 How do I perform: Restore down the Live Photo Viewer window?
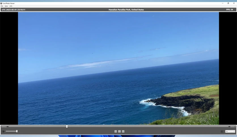[x=228, y=3]
